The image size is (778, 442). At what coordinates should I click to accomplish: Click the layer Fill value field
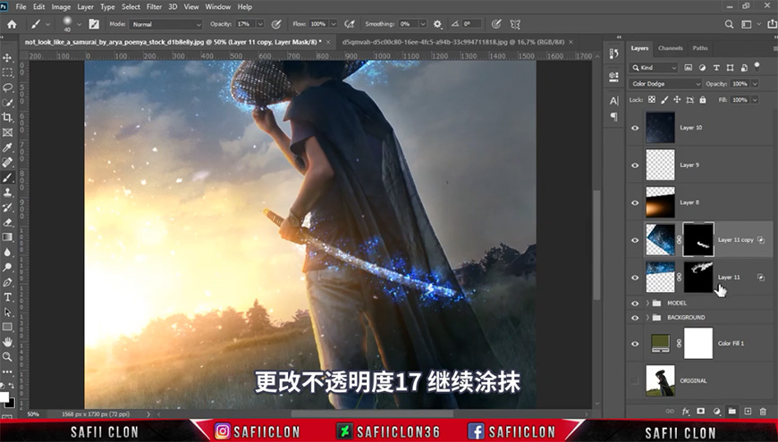point(740,100)
